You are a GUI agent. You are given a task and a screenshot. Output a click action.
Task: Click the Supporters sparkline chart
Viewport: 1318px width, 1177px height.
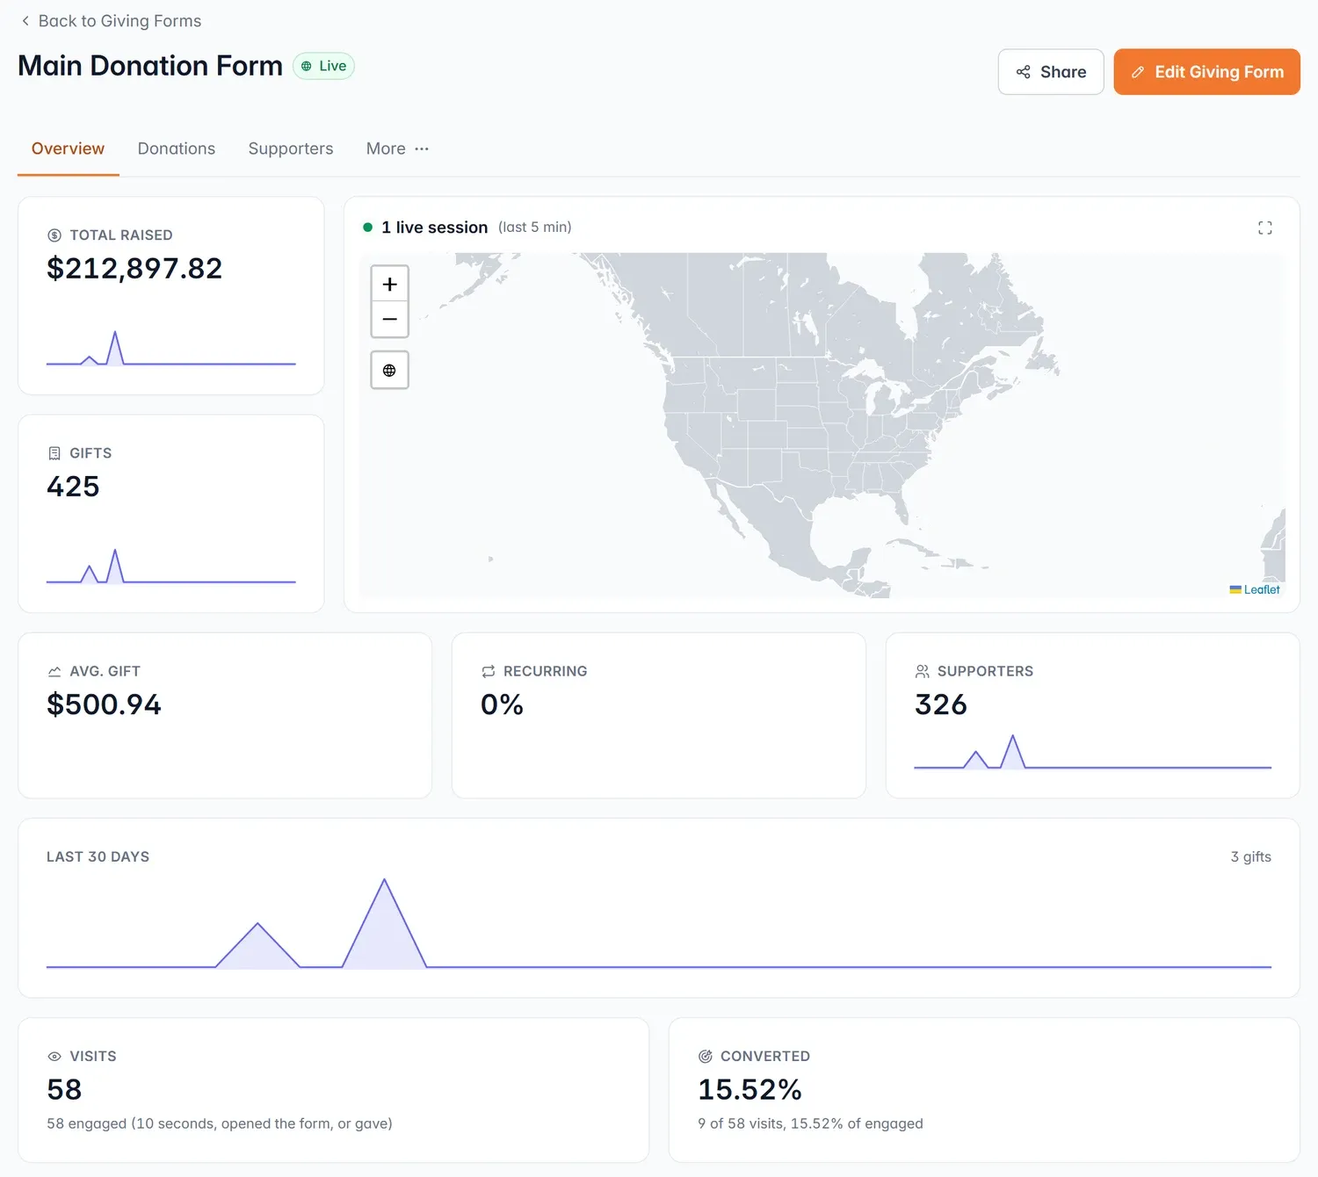tap(1092, 752)
